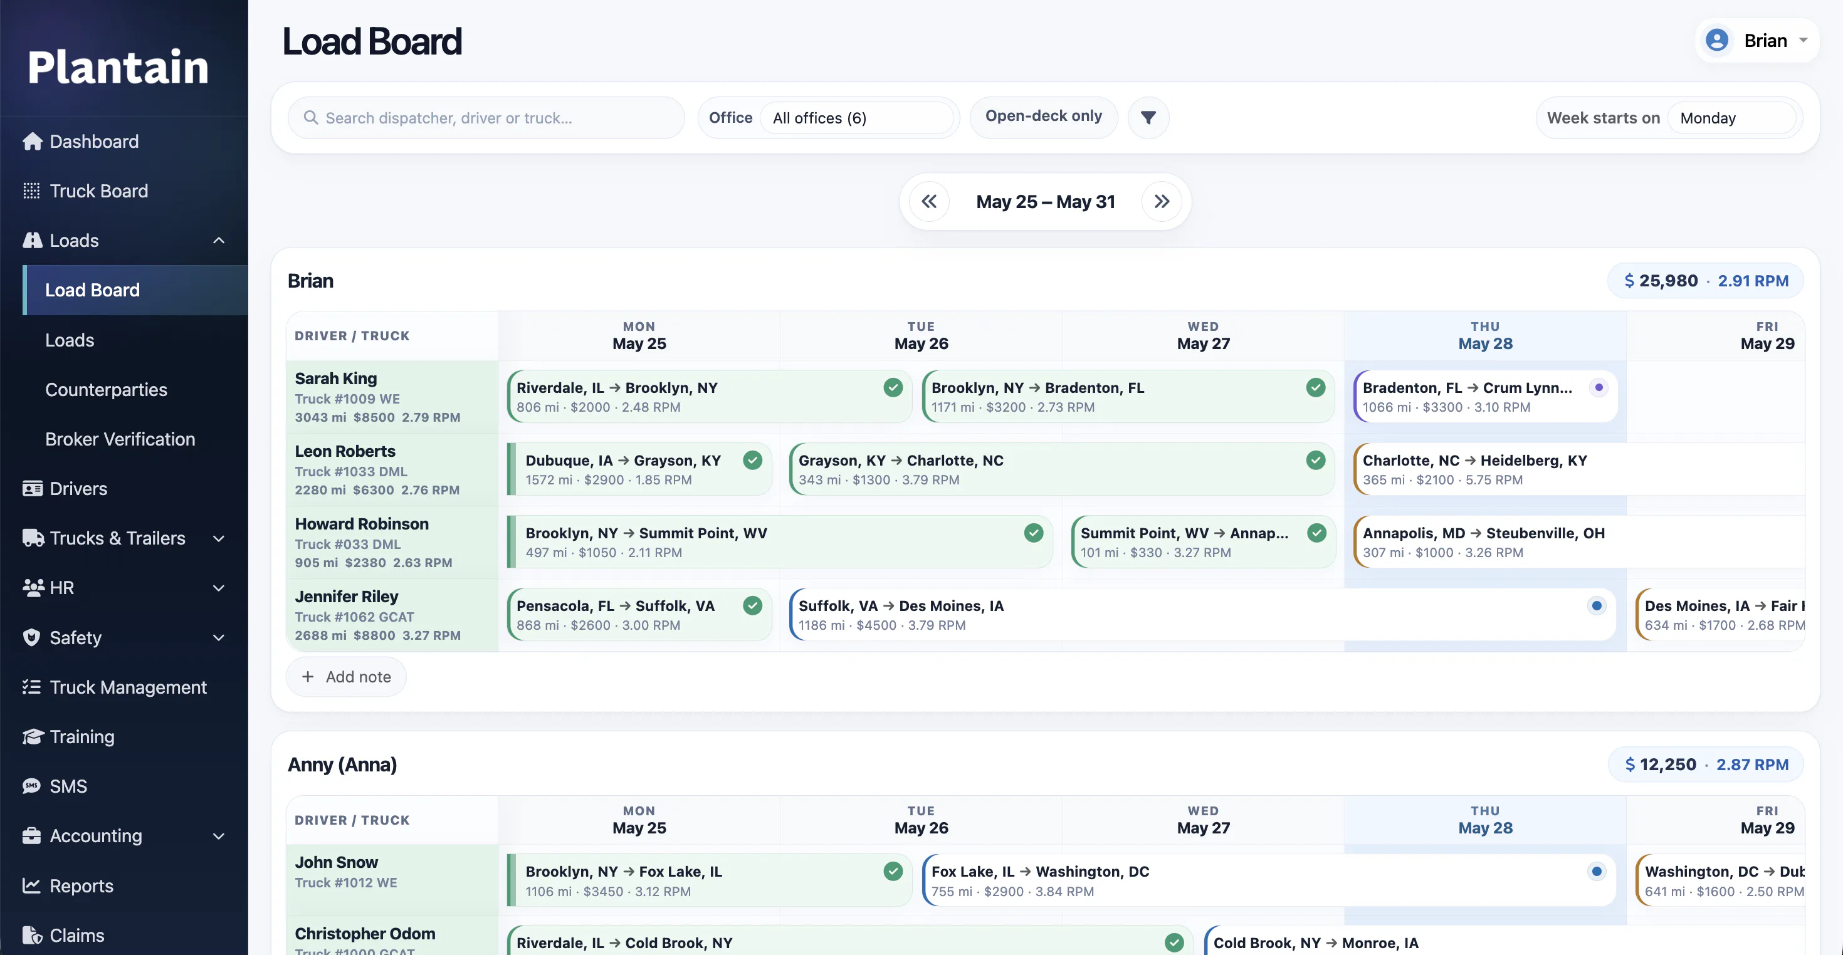Click status dot on Suffolk to Des Moines load

[x=1596, y=606]
